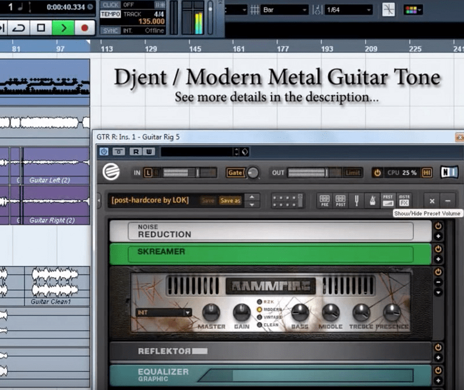Image resolution: width=464 pixels, height=390 pixels.
Task: Click the 4/4 time signature
Action: click(159, 14)
